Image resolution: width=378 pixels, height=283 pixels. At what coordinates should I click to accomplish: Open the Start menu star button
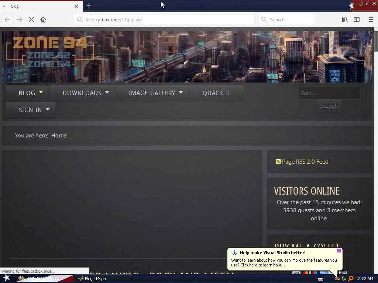click(7, 278)
